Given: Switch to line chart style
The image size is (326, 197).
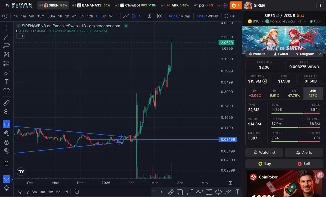Looking at the screenshot, I should coord(126,16).
